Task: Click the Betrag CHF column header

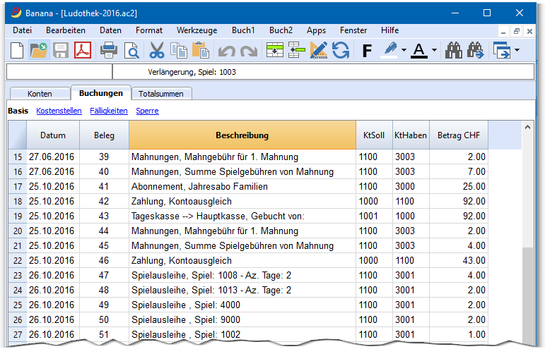Action: (459, 135)
